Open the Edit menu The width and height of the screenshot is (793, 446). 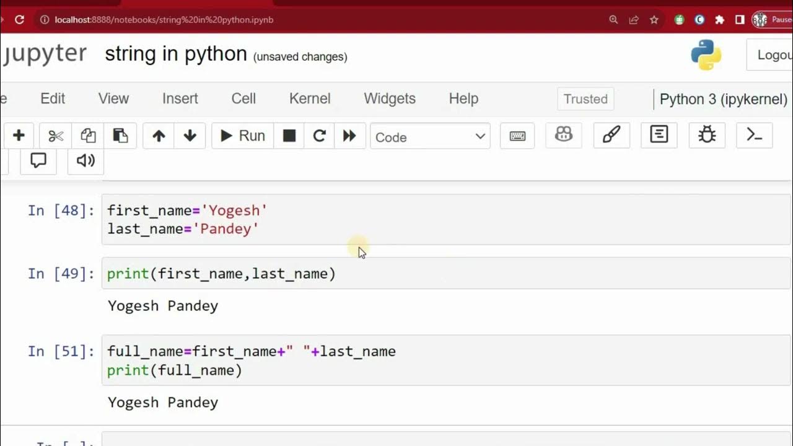(x=53, y=98)
